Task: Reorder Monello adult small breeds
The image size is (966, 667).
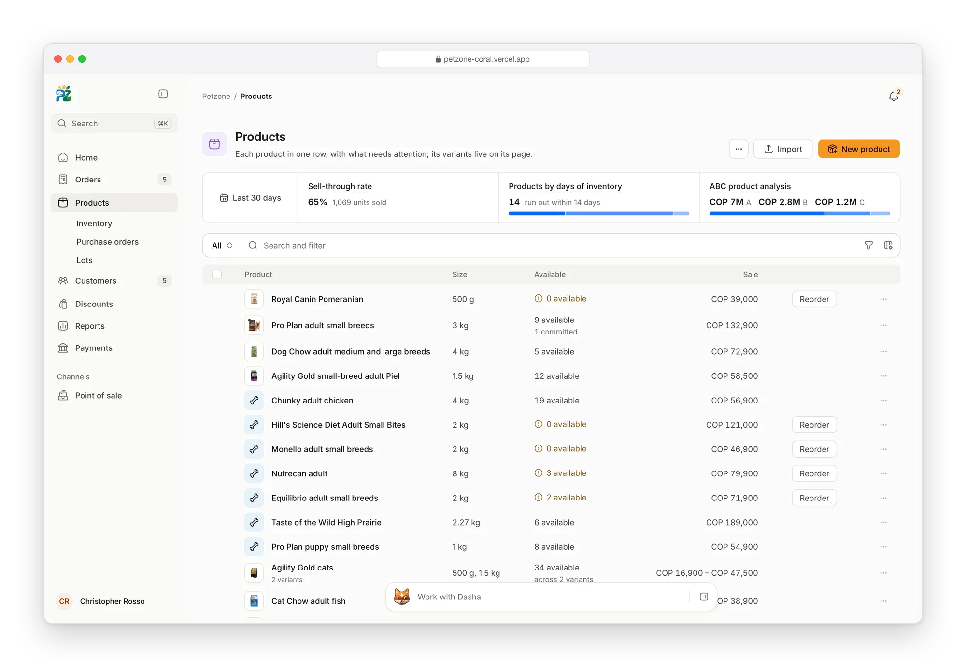Action: tap(814, 449)
